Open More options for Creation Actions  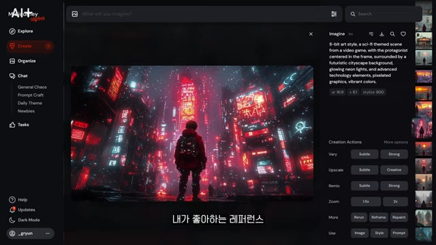pyautogui.click(x=396, y=142)
